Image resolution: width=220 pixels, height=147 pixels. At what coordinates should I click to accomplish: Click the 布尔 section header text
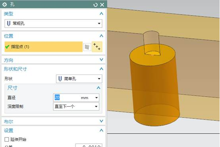(8, 122)
